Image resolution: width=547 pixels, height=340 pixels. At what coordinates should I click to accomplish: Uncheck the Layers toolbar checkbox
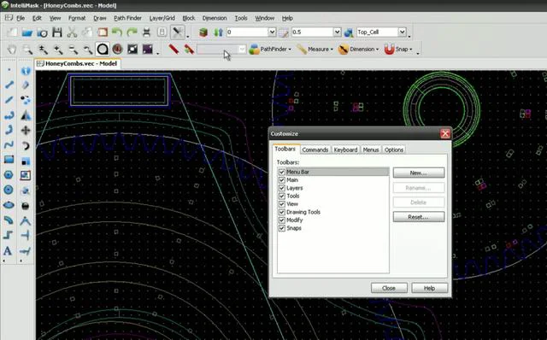click(x=282, y=188)
